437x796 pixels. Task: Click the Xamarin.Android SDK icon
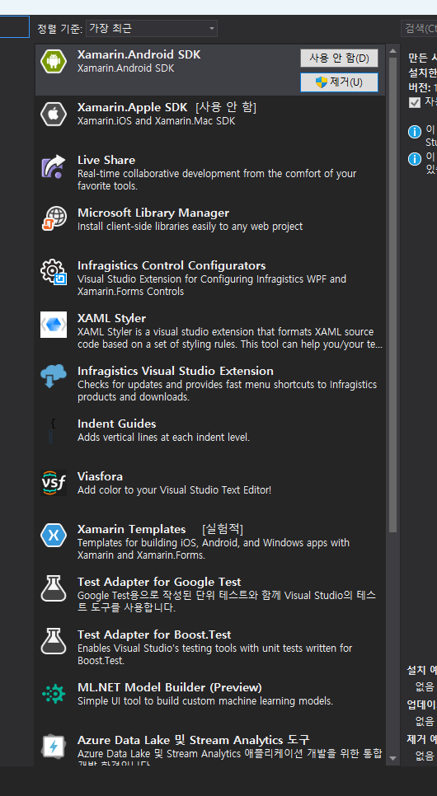tap(54, 62)
